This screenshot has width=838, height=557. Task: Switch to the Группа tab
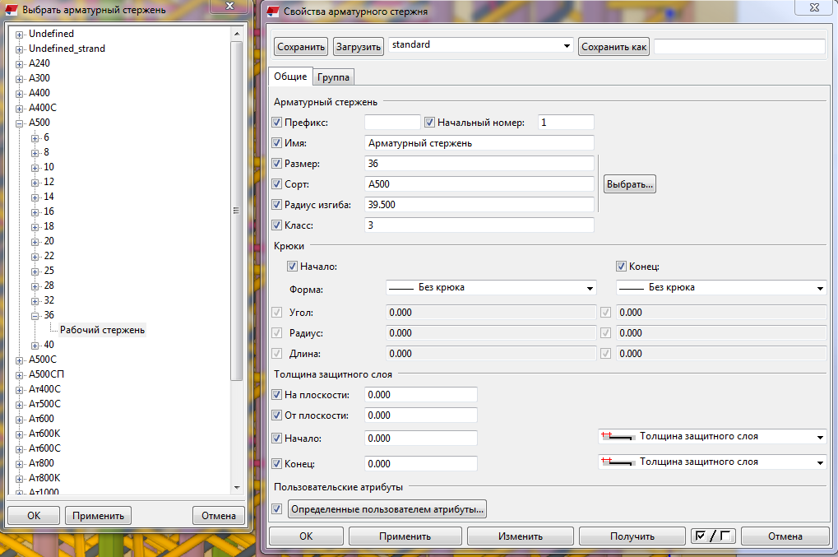pos(334,77)
